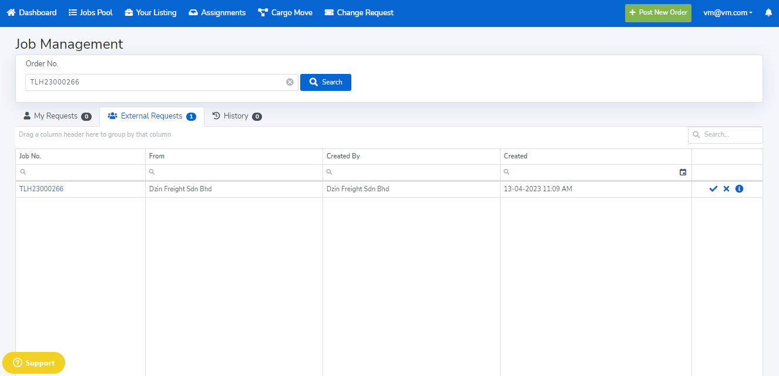Open calendar picker in Created filter

683,172
